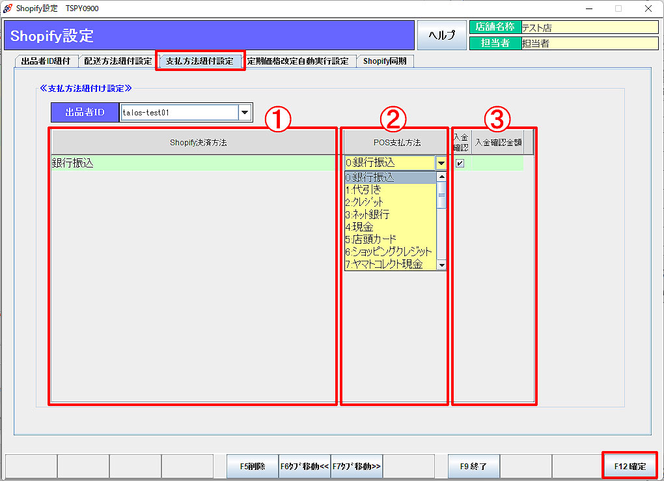The image size is (664, 481).
Task: Click the F6タブ移動<< button
Action: (x=305, y=466)
